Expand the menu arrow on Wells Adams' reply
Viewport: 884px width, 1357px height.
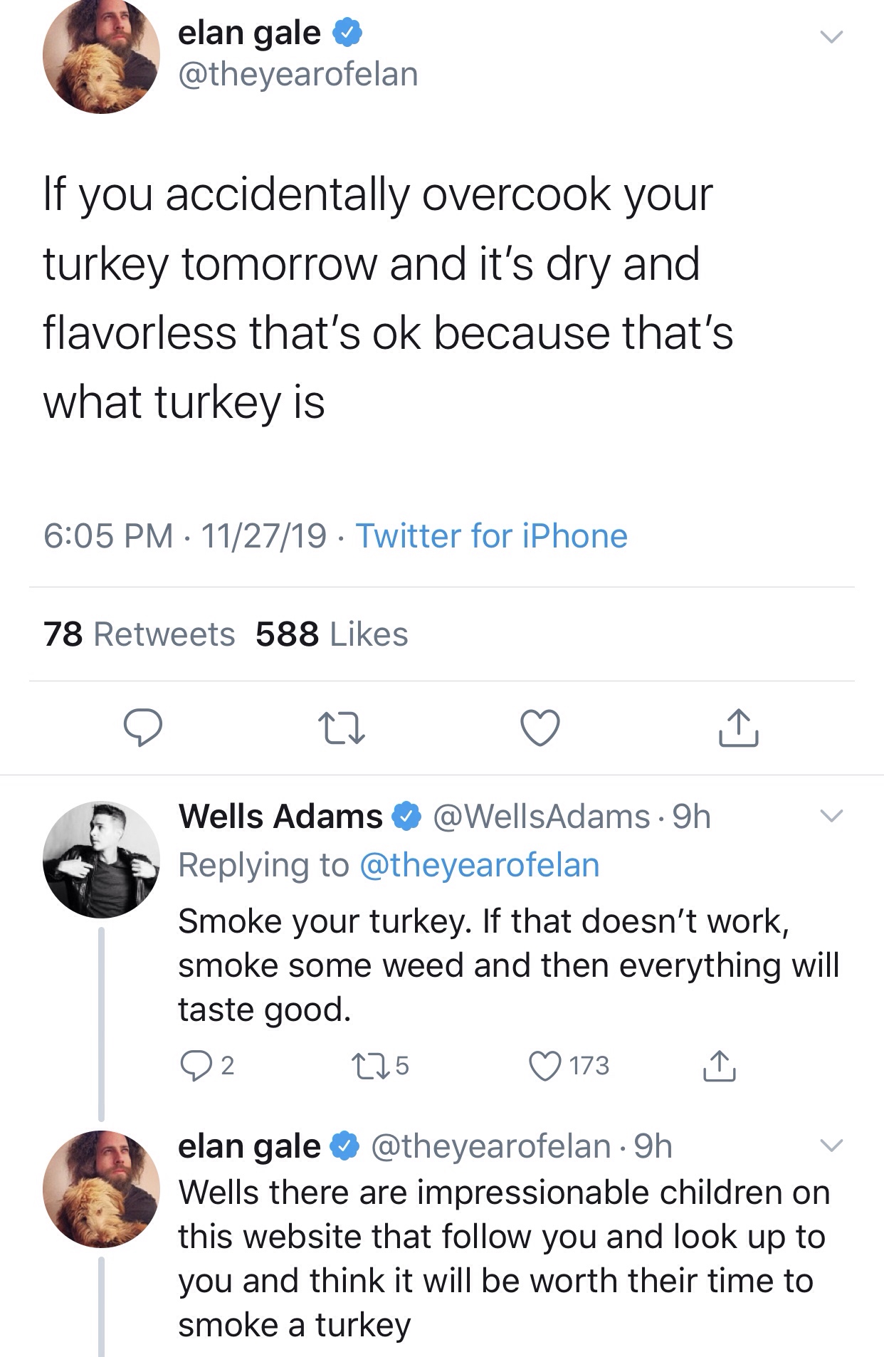coord(831,816)
